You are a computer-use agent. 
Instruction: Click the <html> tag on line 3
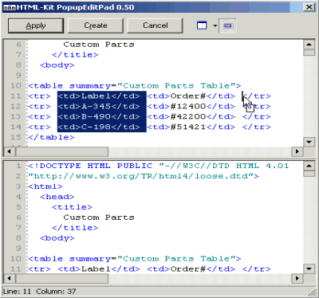45,186
